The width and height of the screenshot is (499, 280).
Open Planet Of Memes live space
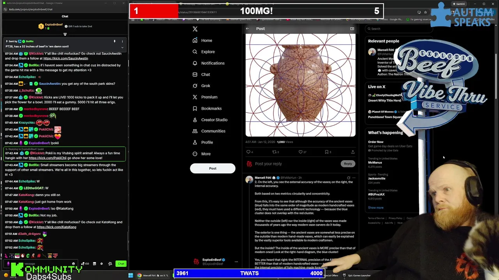tap(386, 114)
